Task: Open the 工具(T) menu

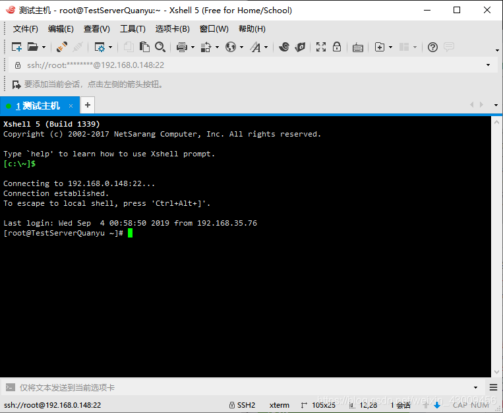Action: pos(133,29)
